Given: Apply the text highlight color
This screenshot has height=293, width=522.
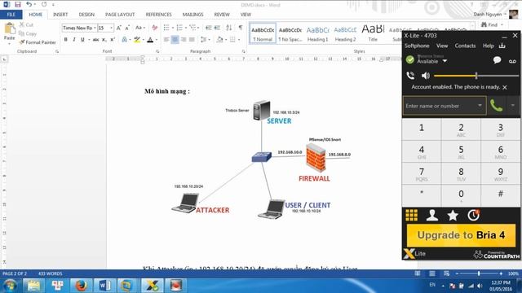Looking at the screenshot, I should [x=137, y=40].
